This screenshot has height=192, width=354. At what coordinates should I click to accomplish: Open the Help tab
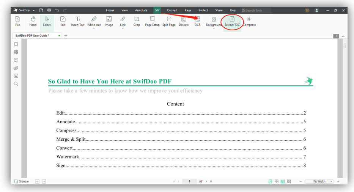coord(233,10)
